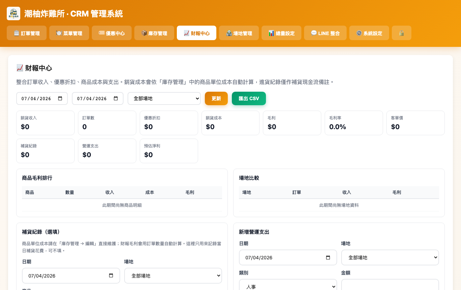Screen dimensions: 461x290
Task: Open calendar picker in 新增營運支出 date field
Action: point(328,257)
